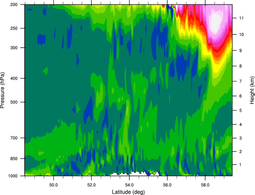Select the 700 pressure tick label
Image resolution: width=255 pixels, height=195 pixels.
tap(14, 138)
